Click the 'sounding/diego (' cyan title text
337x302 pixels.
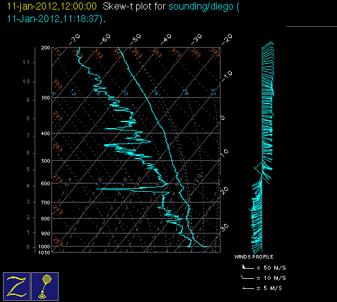[204, 7]
